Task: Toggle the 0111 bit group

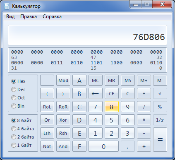Action: (x=57, y=63)
